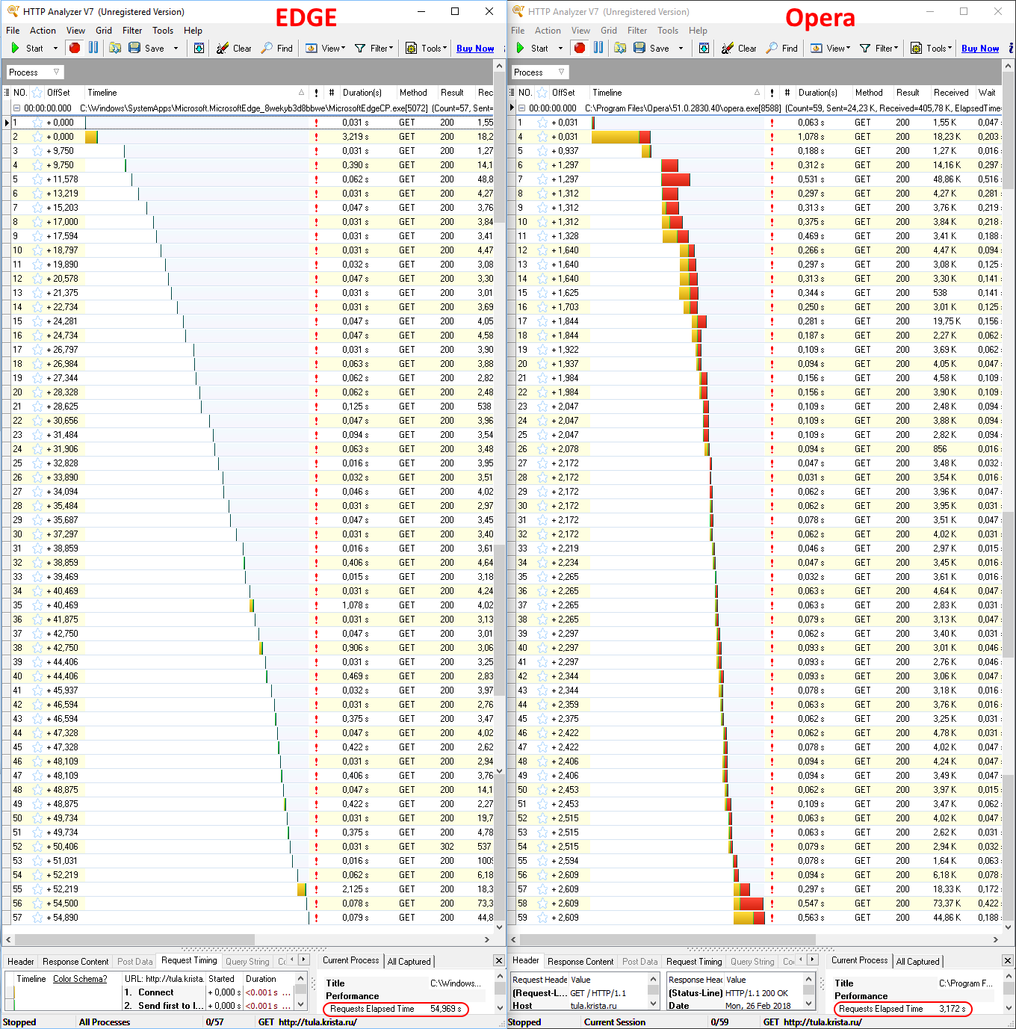
Task: Click the green Start icon in Opera window
Action: point(520,48)
